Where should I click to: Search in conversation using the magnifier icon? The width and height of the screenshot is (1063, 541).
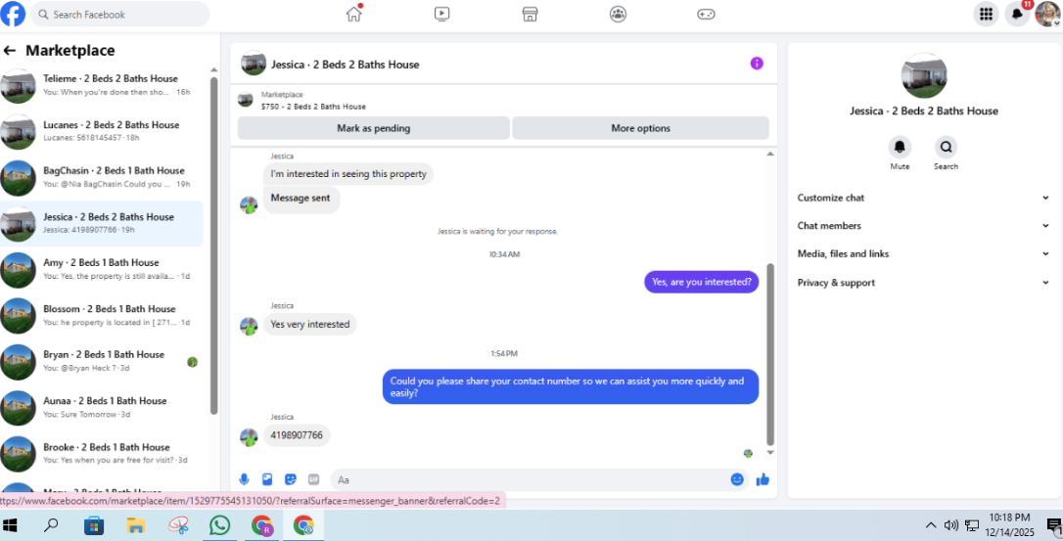[x=946, y=147]
